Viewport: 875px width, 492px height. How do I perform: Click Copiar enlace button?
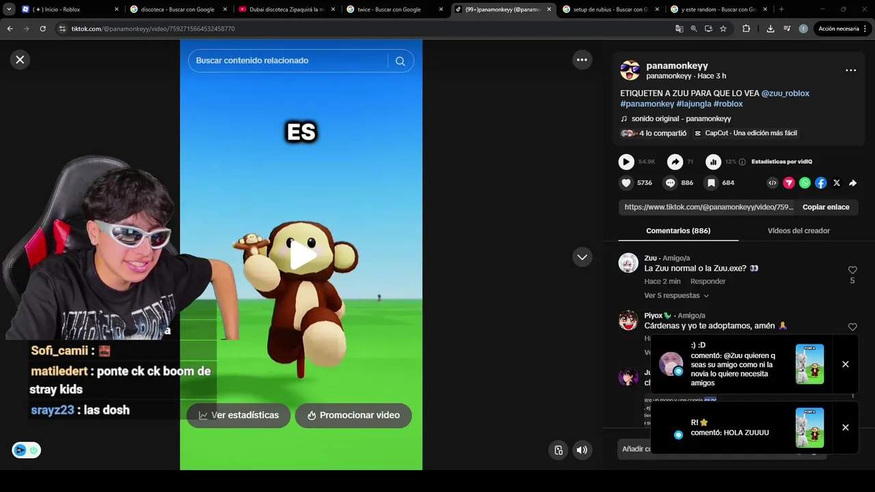pos(826,207)
